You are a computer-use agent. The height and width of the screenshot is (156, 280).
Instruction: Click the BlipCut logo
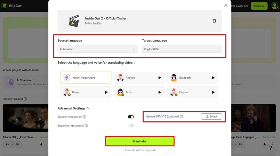click(x=11, y=6)
